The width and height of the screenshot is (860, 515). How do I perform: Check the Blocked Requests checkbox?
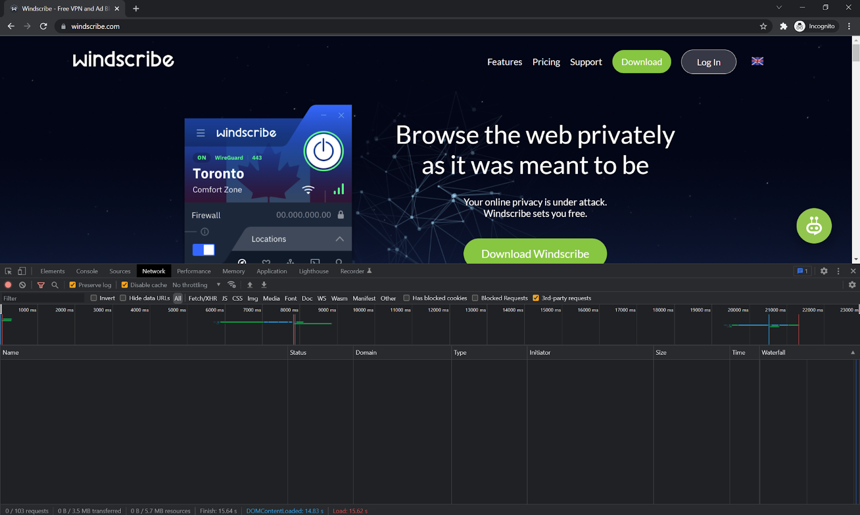coord(475,298)
